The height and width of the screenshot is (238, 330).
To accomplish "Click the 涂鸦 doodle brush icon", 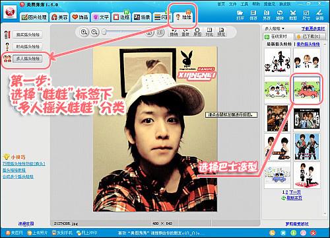I will point(319,15).
